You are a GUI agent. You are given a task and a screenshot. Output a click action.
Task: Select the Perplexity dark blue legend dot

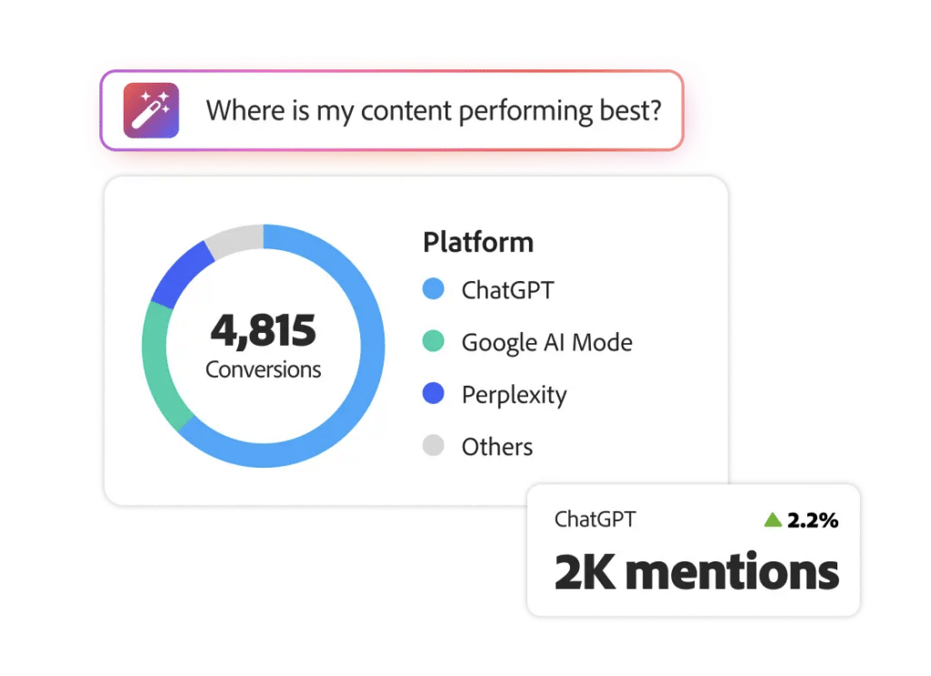click(434, 393)
